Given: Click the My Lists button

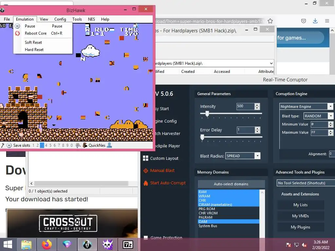Looking at the screenshot, I should (300, 205).
